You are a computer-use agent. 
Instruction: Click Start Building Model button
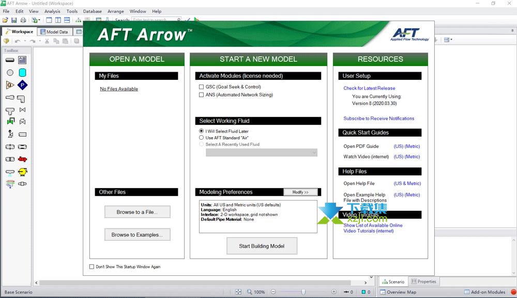pos(262,246)
